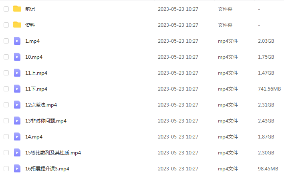Open the 笔记 folder name
Image resolution: width=284 pixels, height=178 pixels.
(x=30, y=9)
